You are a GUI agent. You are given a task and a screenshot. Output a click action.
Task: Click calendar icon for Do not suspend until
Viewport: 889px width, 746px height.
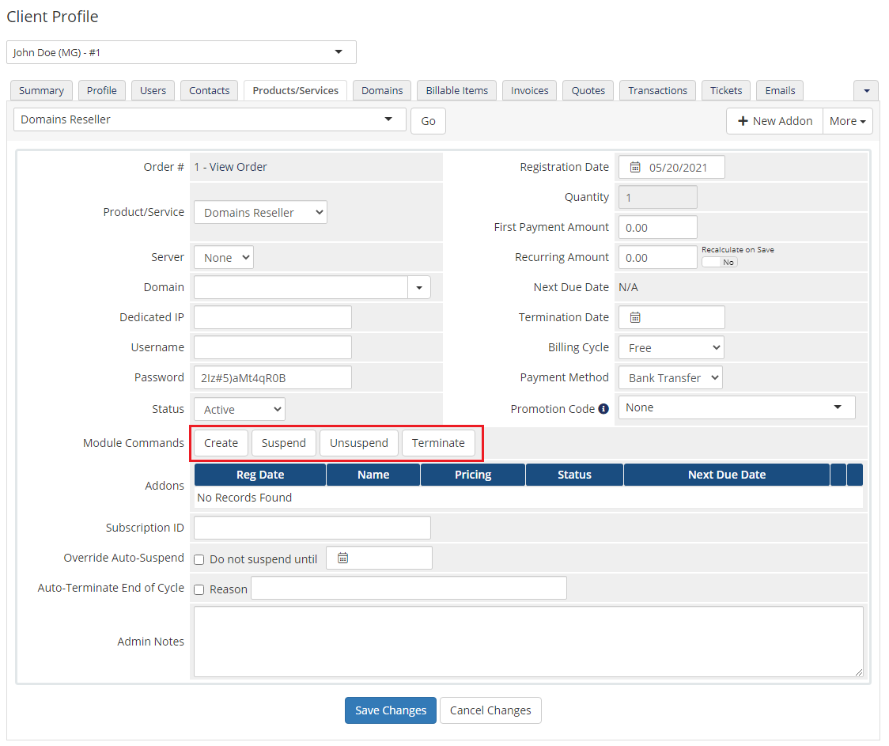(342, 558)
